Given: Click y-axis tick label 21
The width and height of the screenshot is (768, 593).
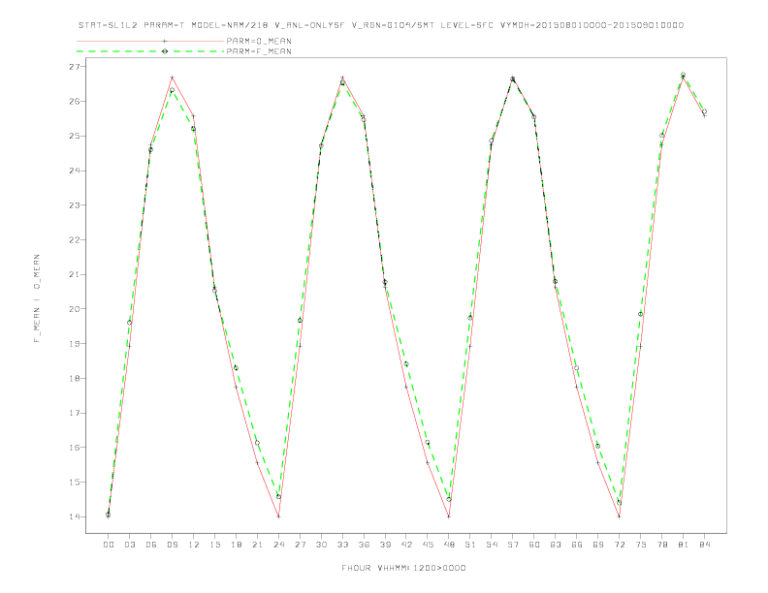Looking at the screenshot, I should (x=75, y=274).
